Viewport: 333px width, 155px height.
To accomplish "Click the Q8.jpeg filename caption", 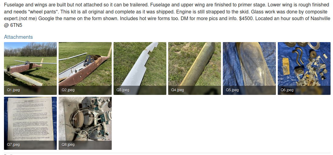I will tap(68, 145).
